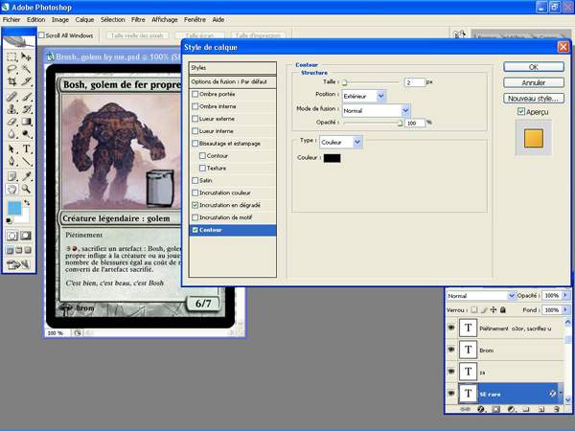Enable Biseautage et estampage checkbox

pos(195,144)
